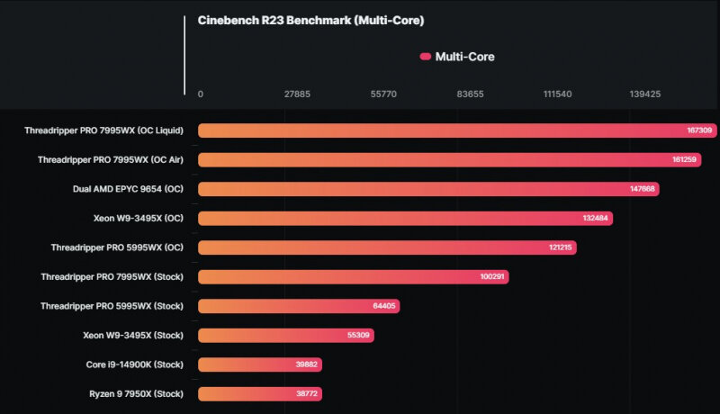Select the Threadripper PRO 7995WX (OC Liquid) bar

(457, 130)
